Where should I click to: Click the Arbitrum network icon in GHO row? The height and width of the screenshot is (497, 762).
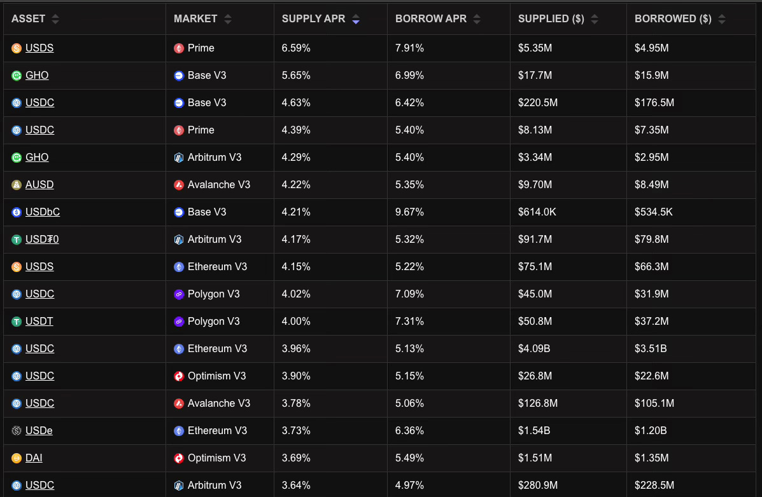click(178, 157)
